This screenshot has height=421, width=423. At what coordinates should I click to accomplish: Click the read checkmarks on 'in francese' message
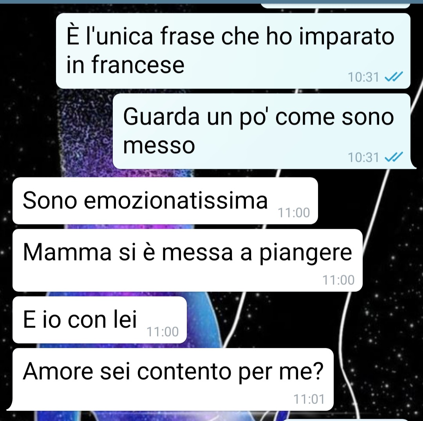394,77
